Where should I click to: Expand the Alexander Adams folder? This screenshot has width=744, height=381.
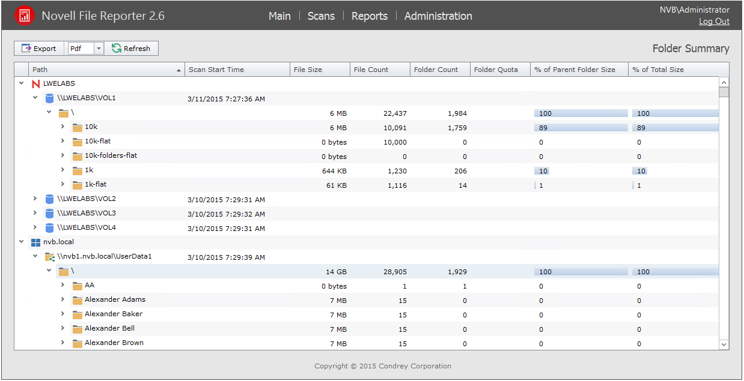(63, 299)
